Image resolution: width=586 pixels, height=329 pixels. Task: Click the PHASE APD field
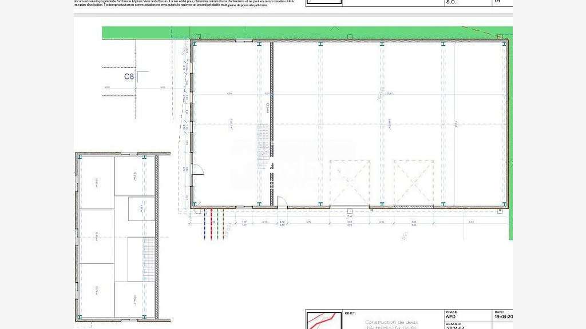click(x=468, y=315)
